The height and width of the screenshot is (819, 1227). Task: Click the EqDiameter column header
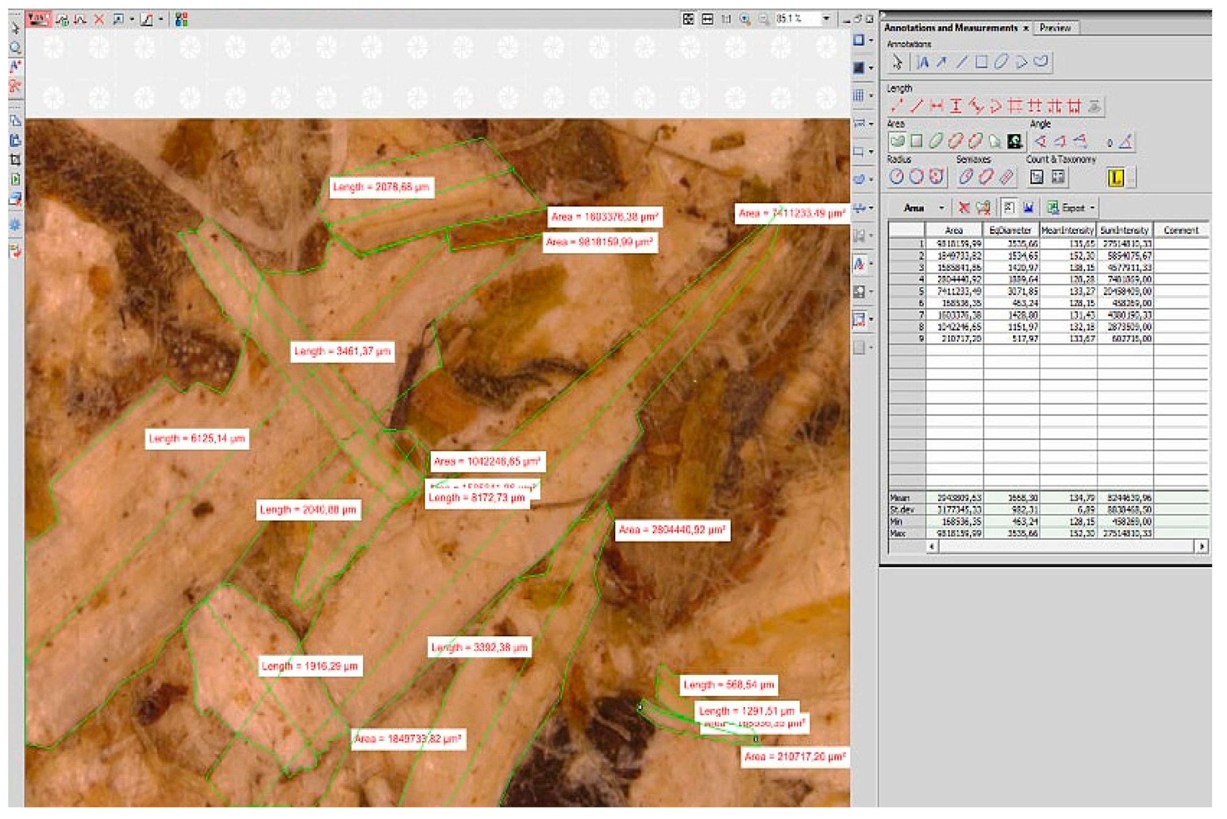click(1011, 230)
